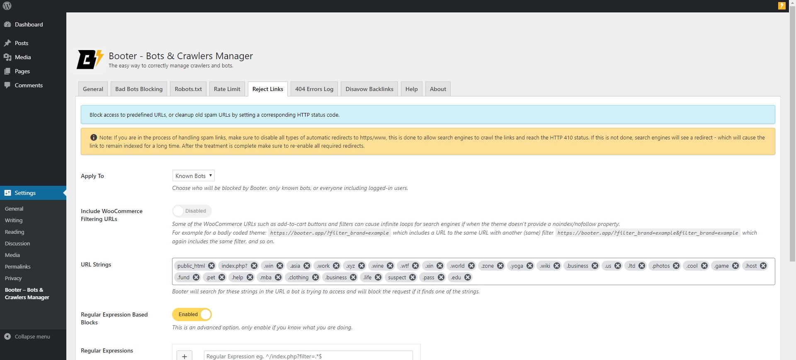Viewport: 796px width, 360px height.
Task: Open Permalinks settings submenu link
Action: coord(18,267)
